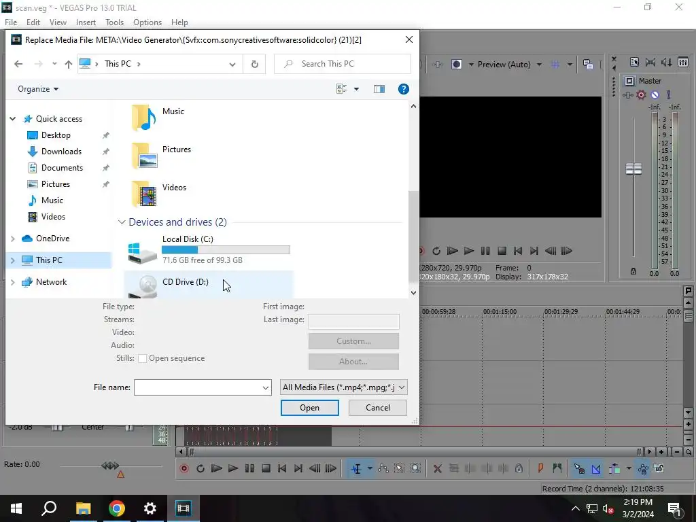Select Downloads in Quick access
696x522 pixels.
(x=61, y=152)
